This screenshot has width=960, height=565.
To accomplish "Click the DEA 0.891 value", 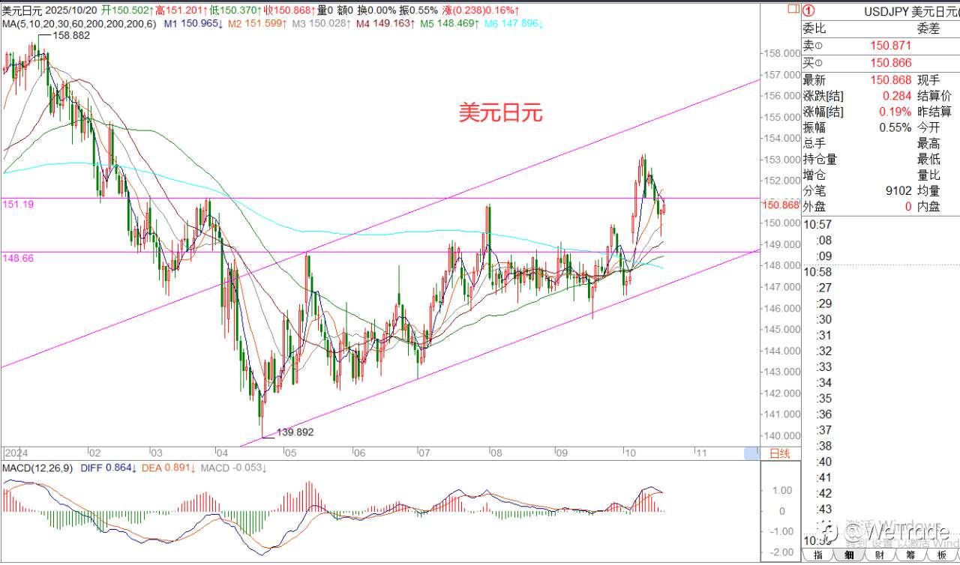I will 170,468.
